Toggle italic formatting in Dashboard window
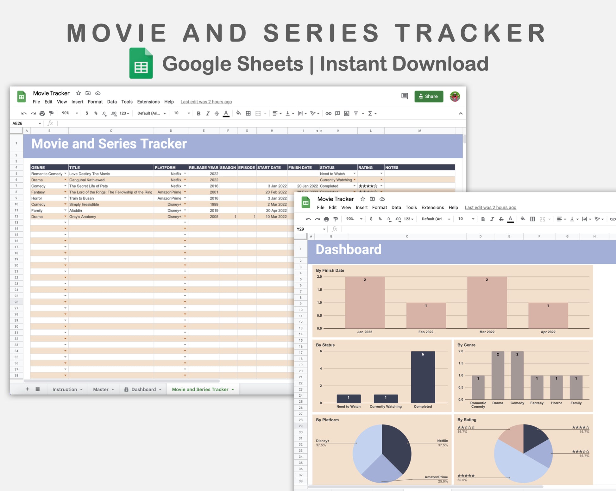Viewport: 616px width, 491px height. [492, 219]
